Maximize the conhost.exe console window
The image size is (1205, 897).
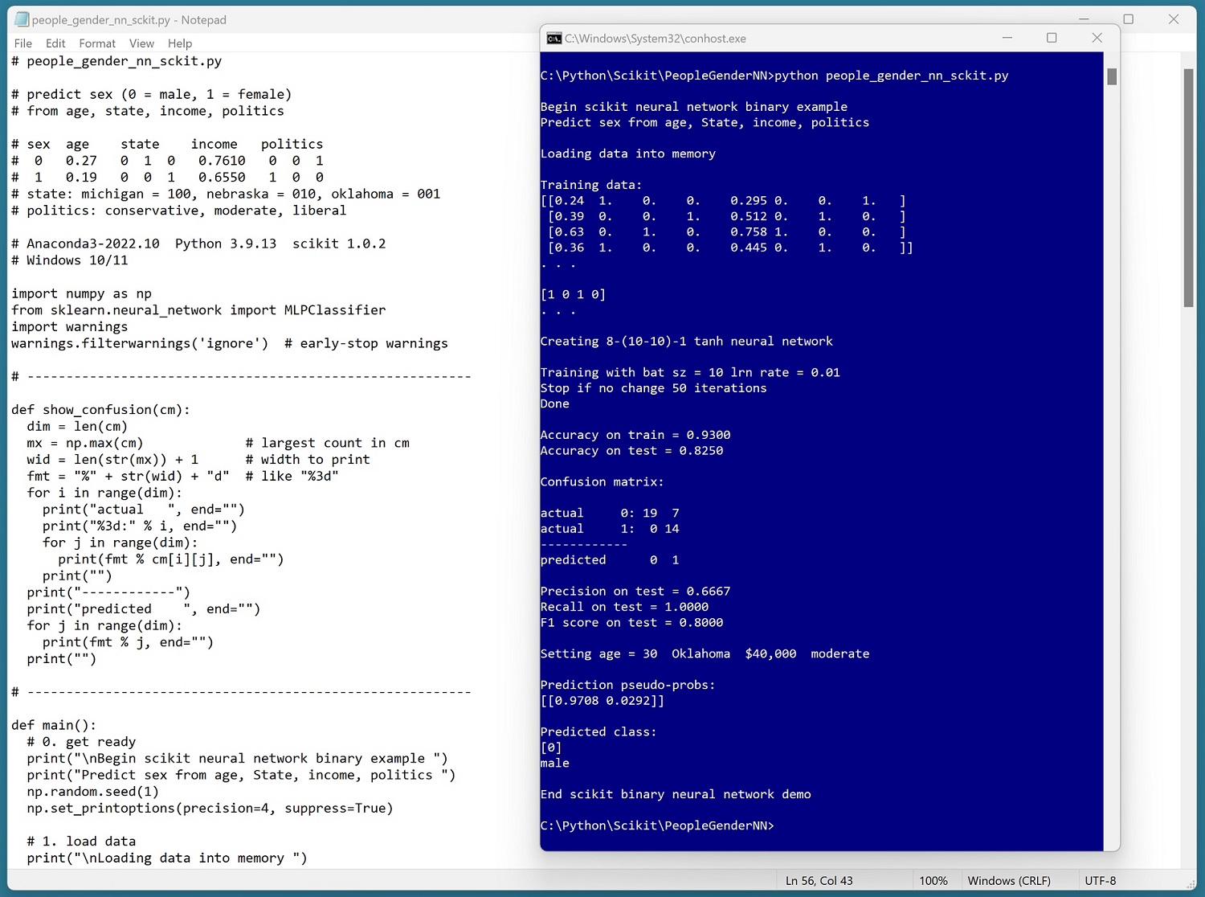pyautogui.click(x=1052, y=38)
